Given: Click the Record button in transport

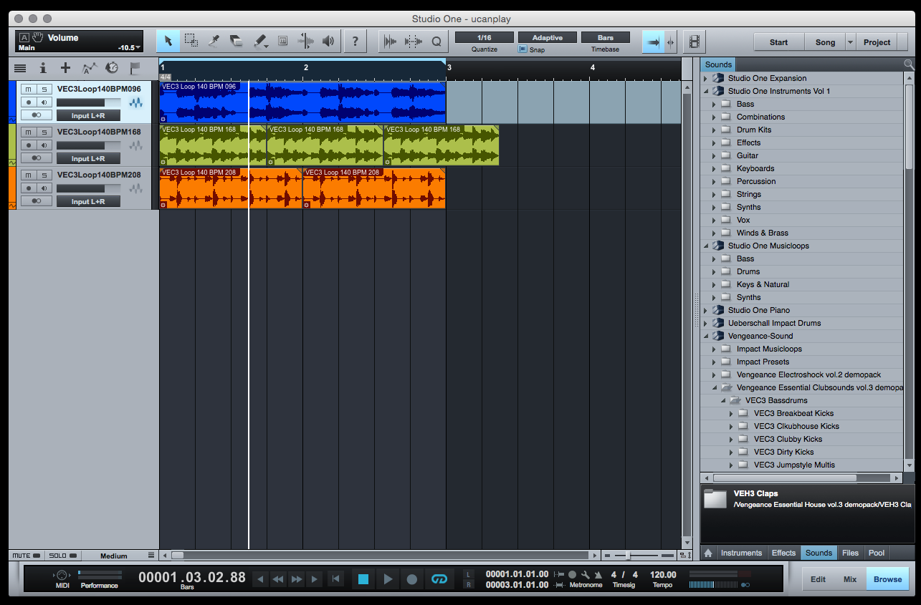Looking at the screenshot, I should point(412,579).
